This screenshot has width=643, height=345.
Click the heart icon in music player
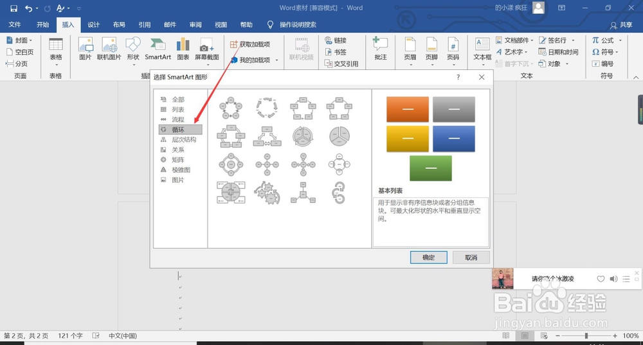[601, 279]
